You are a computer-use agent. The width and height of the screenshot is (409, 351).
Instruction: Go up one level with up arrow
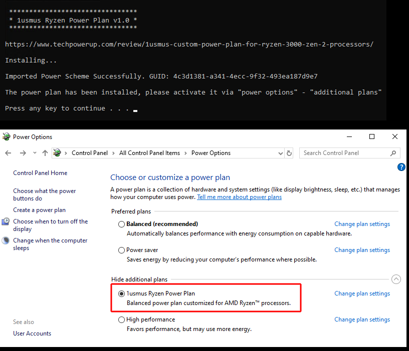click(45, 153)
